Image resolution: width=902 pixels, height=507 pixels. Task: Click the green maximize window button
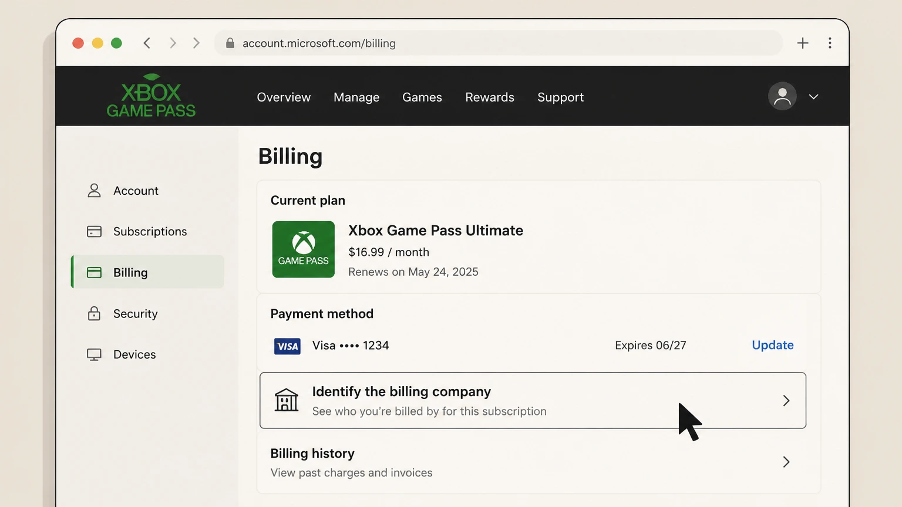click(116, 43)
